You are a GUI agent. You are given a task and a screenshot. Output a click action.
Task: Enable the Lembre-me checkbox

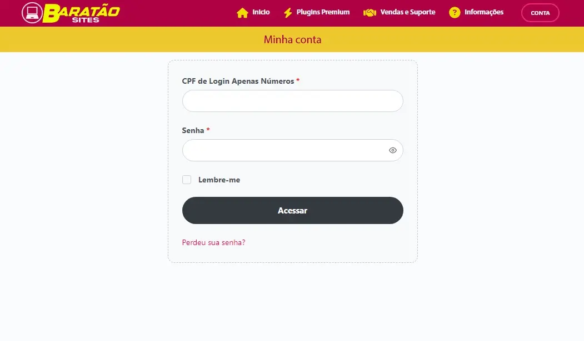tap(187, 180)
